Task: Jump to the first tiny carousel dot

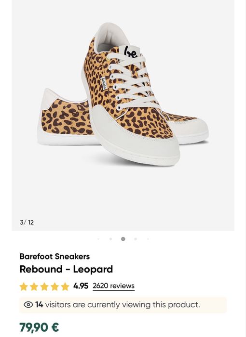Action: coord(98,239)
